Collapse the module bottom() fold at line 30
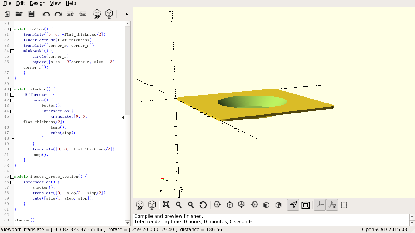Viewport: 415px width, 233px height. point(12,29)
